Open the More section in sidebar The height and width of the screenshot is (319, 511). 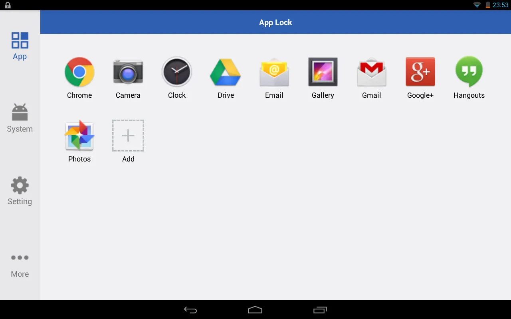point(20,263)
